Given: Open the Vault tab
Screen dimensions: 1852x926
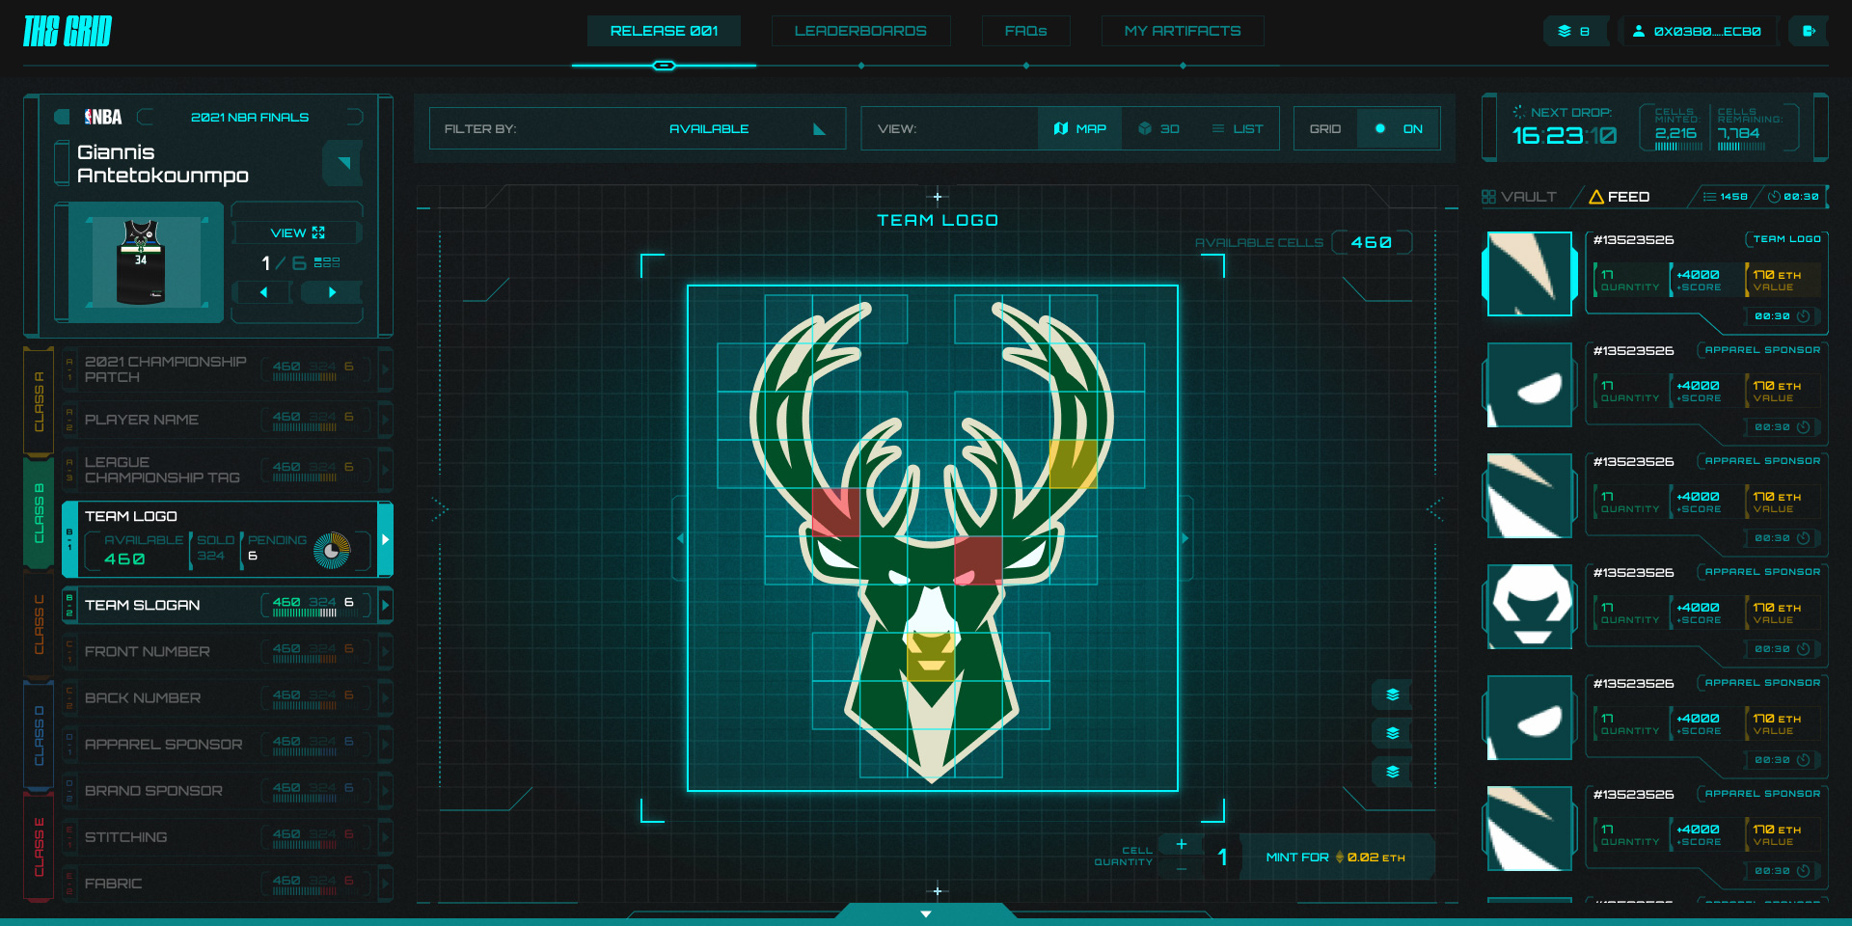Looking at the screenshot, I should [1519, 197].
